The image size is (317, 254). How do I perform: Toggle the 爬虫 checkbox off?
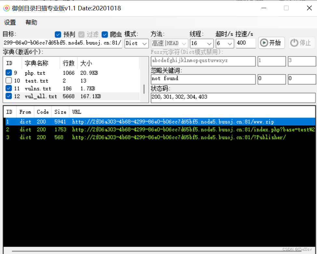(x=105, y=34)
